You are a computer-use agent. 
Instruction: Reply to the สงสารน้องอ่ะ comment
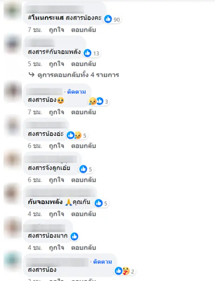click(84, 146)
